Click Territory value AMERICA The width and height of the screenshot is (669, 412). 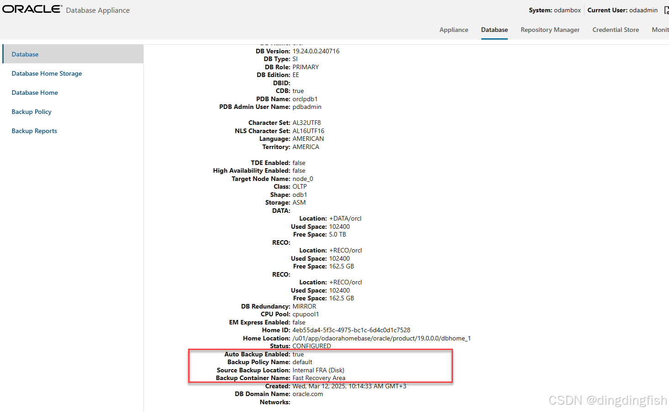pyautogui.click(x=306, y=147)
